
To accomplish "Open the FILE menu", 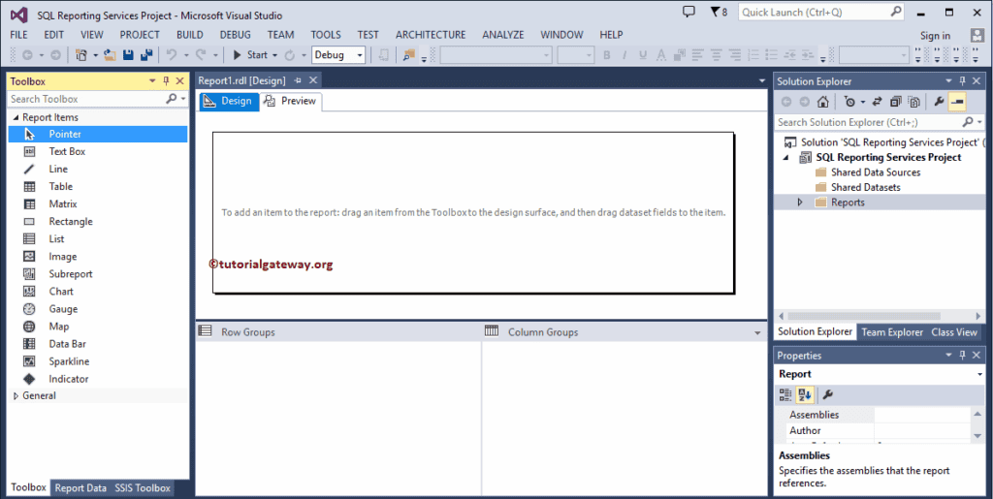I will (19, 35).
